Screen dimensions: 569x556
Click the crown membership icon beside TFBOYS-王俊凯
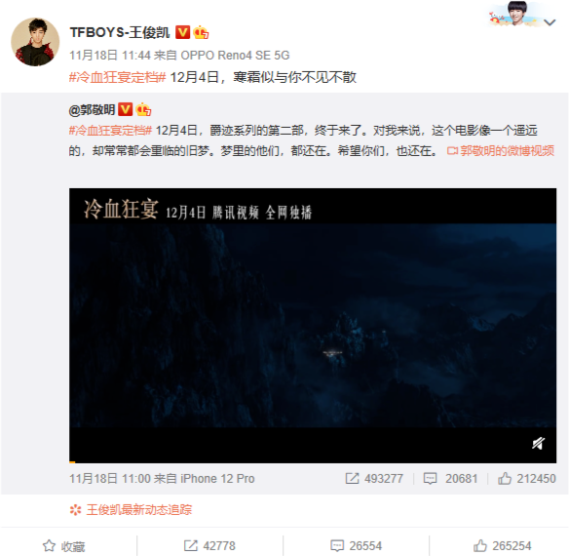[201, 32]
